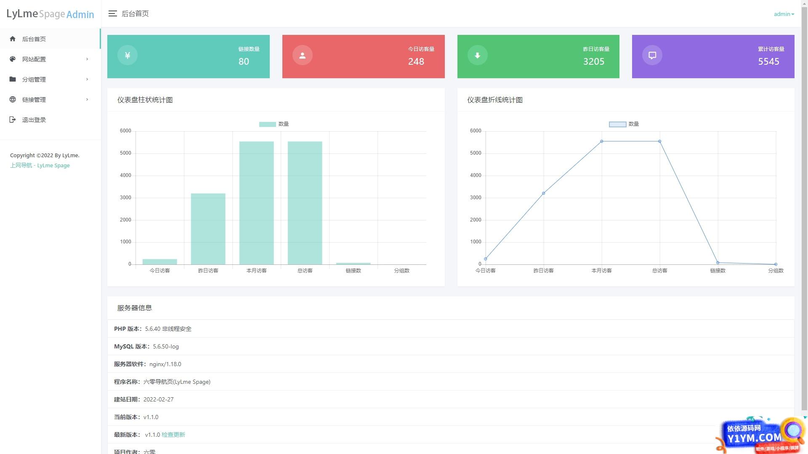Click the 后台首页 title in top bar
808x454 pixels.
point(135,13)
